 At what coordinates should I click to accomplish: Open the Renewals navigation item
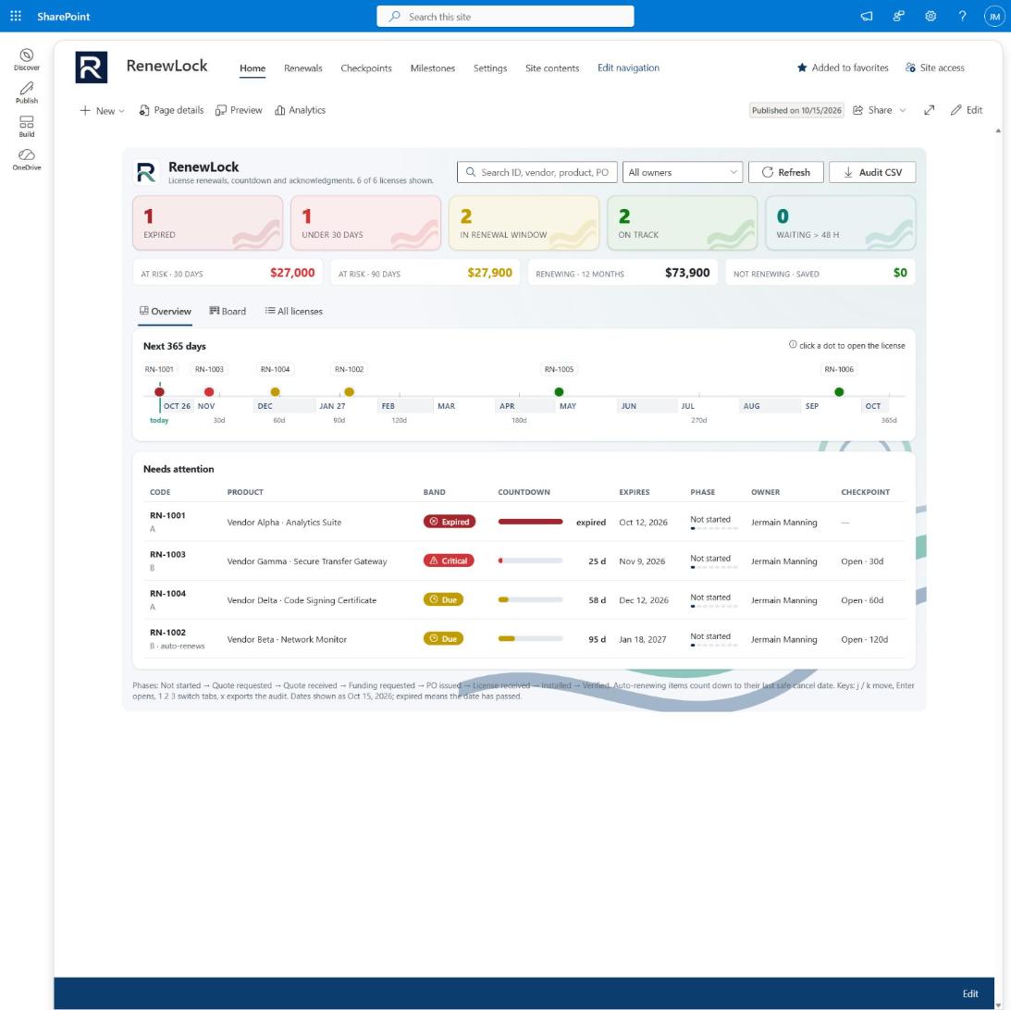click(303, 68)
